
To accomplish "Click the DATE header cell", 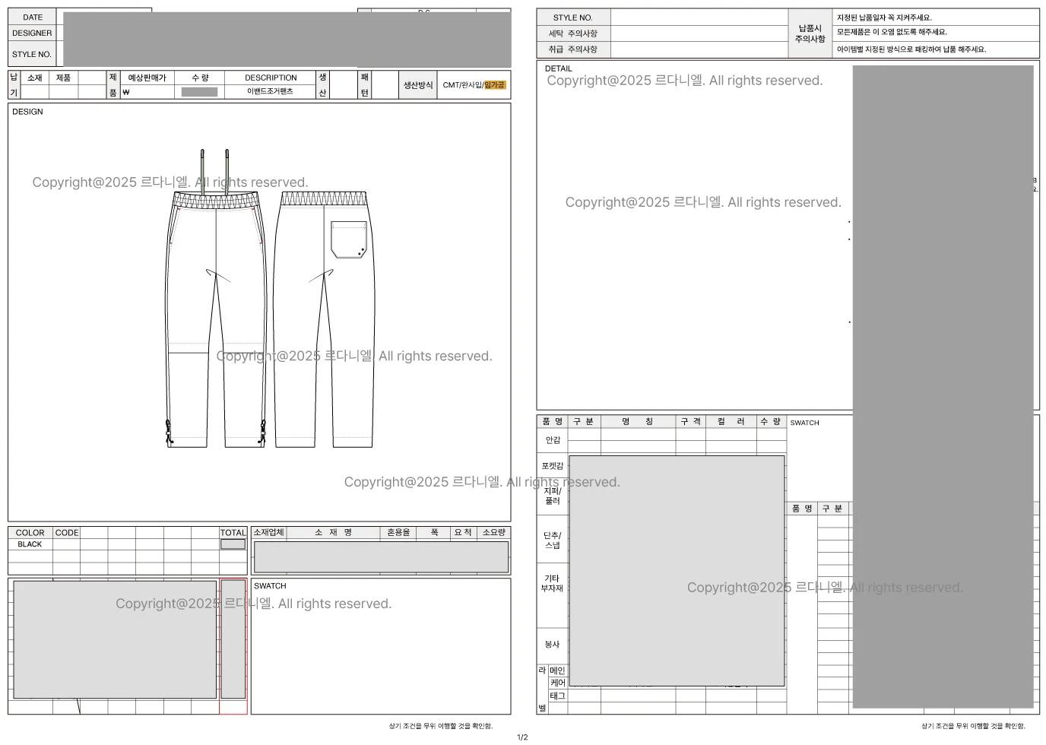I will coord(33,17).
